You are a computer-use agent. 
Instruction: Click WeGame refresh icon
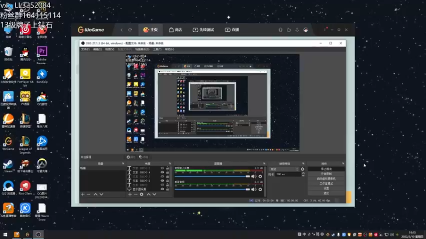130,30
